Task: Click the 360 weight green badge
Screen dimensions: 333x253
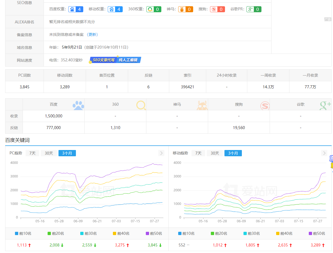Action: coord(154,9)
